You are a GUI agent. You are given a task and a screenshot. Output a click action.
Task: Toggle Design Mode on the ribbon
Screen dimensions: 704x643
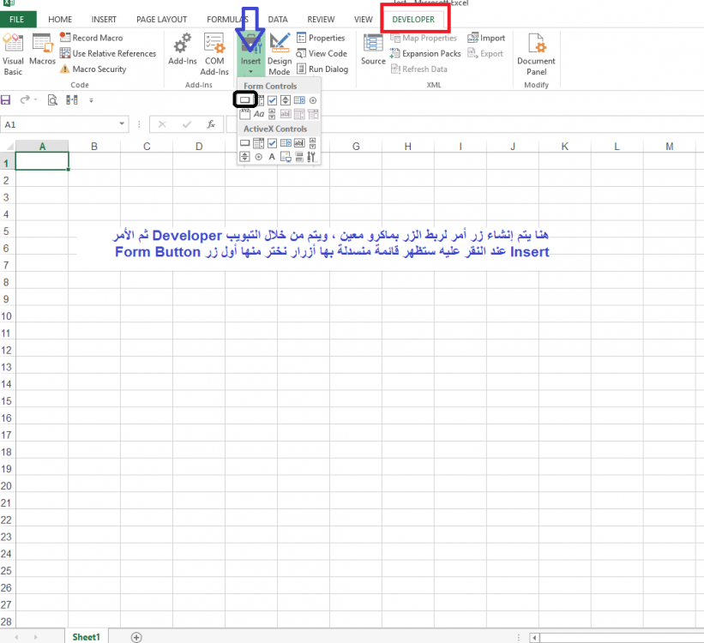pyautogui.click(x=280, y=54)
